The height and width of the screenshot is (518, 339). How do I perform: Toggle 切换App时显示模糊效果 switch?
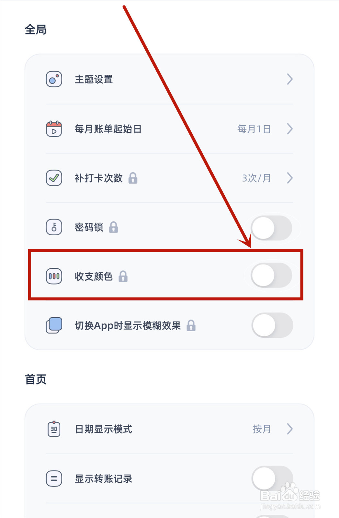point(272,325)
